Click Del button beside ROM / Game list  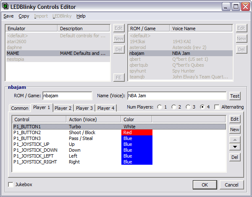click(241, 49)
